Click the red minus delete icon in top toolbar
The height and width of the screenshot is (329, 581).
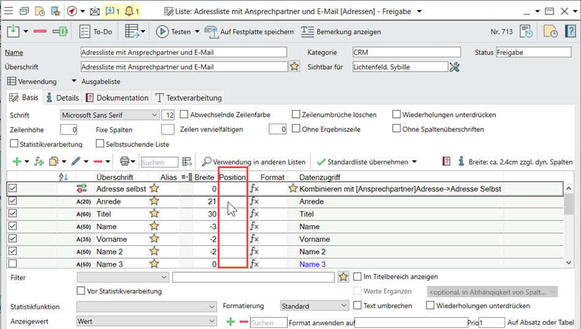40,32
